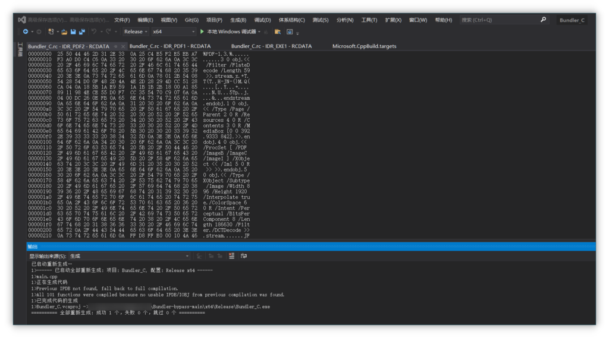Viewport: 609px width, 338px height.
Task: Click the navigate forward arrow icon
Action: [x=39, y=31]
